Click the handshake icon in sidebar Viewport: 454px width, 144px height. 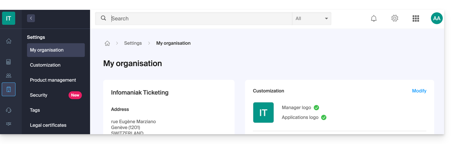(9, 124)
